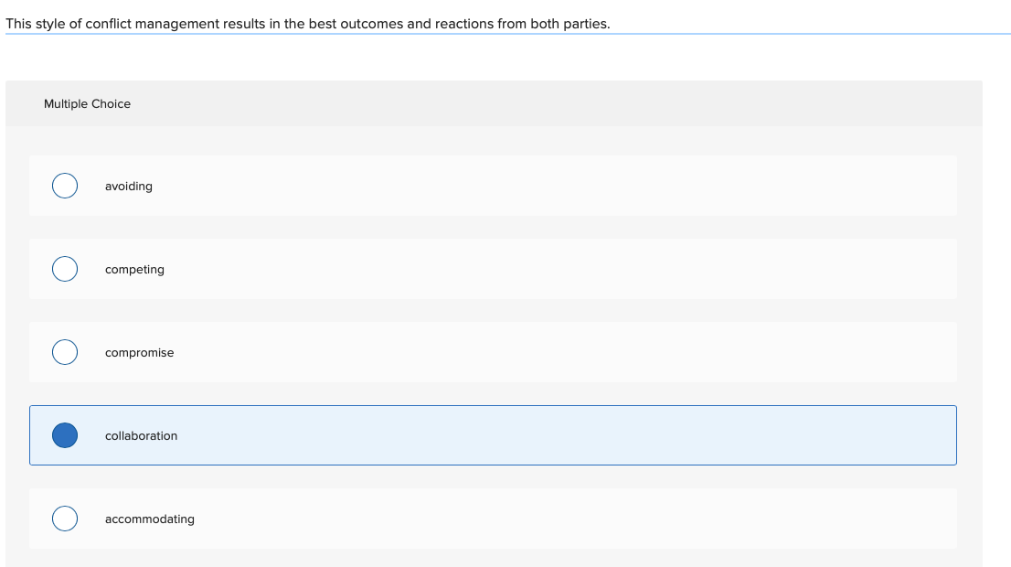Click the compromise label text
This screenshot has height=567, width=1011.
click(x=138, y=352)
